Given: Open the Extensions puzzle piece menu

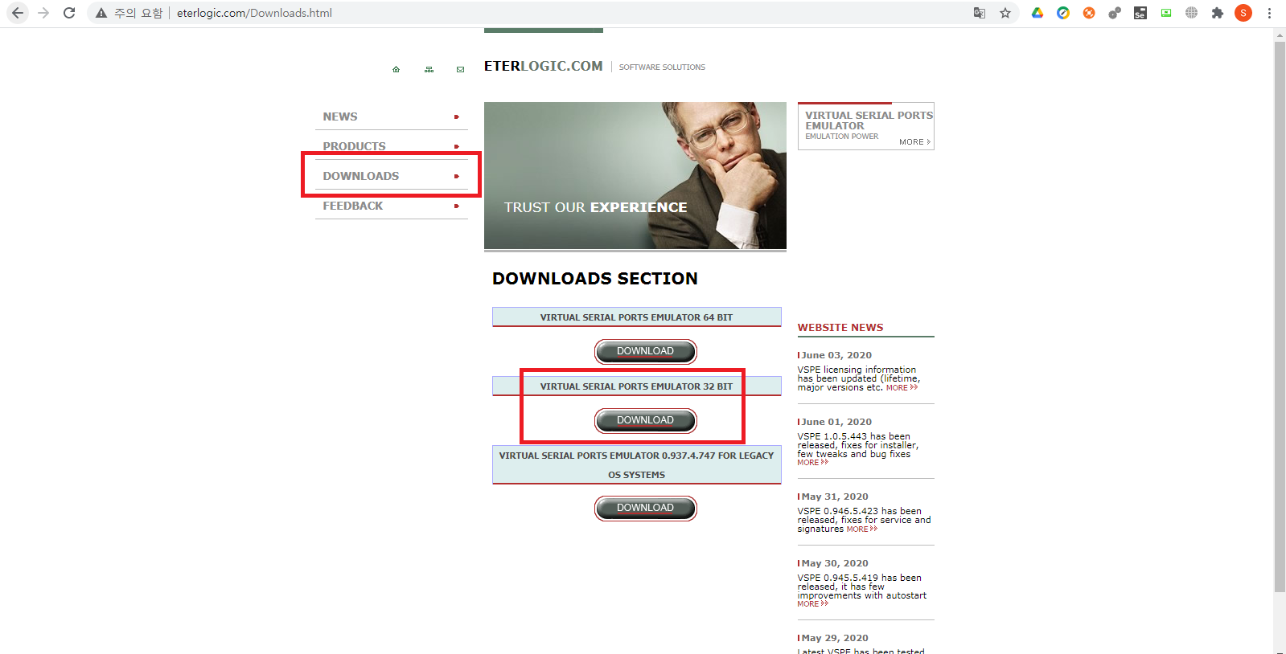Looking at the screenshot, I should coord(1218,13).
